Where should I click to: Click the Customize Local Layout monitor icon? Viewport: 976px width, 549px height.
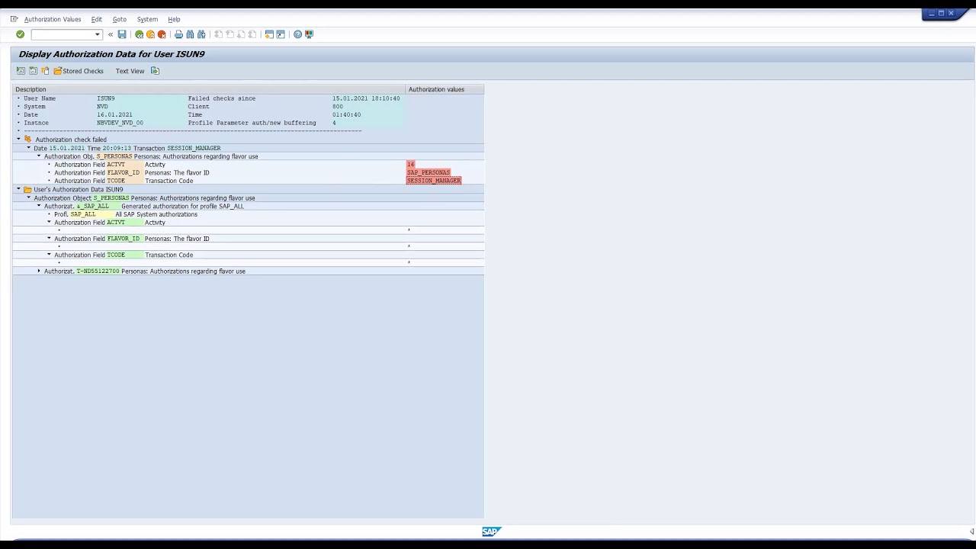tap(309, 34)
